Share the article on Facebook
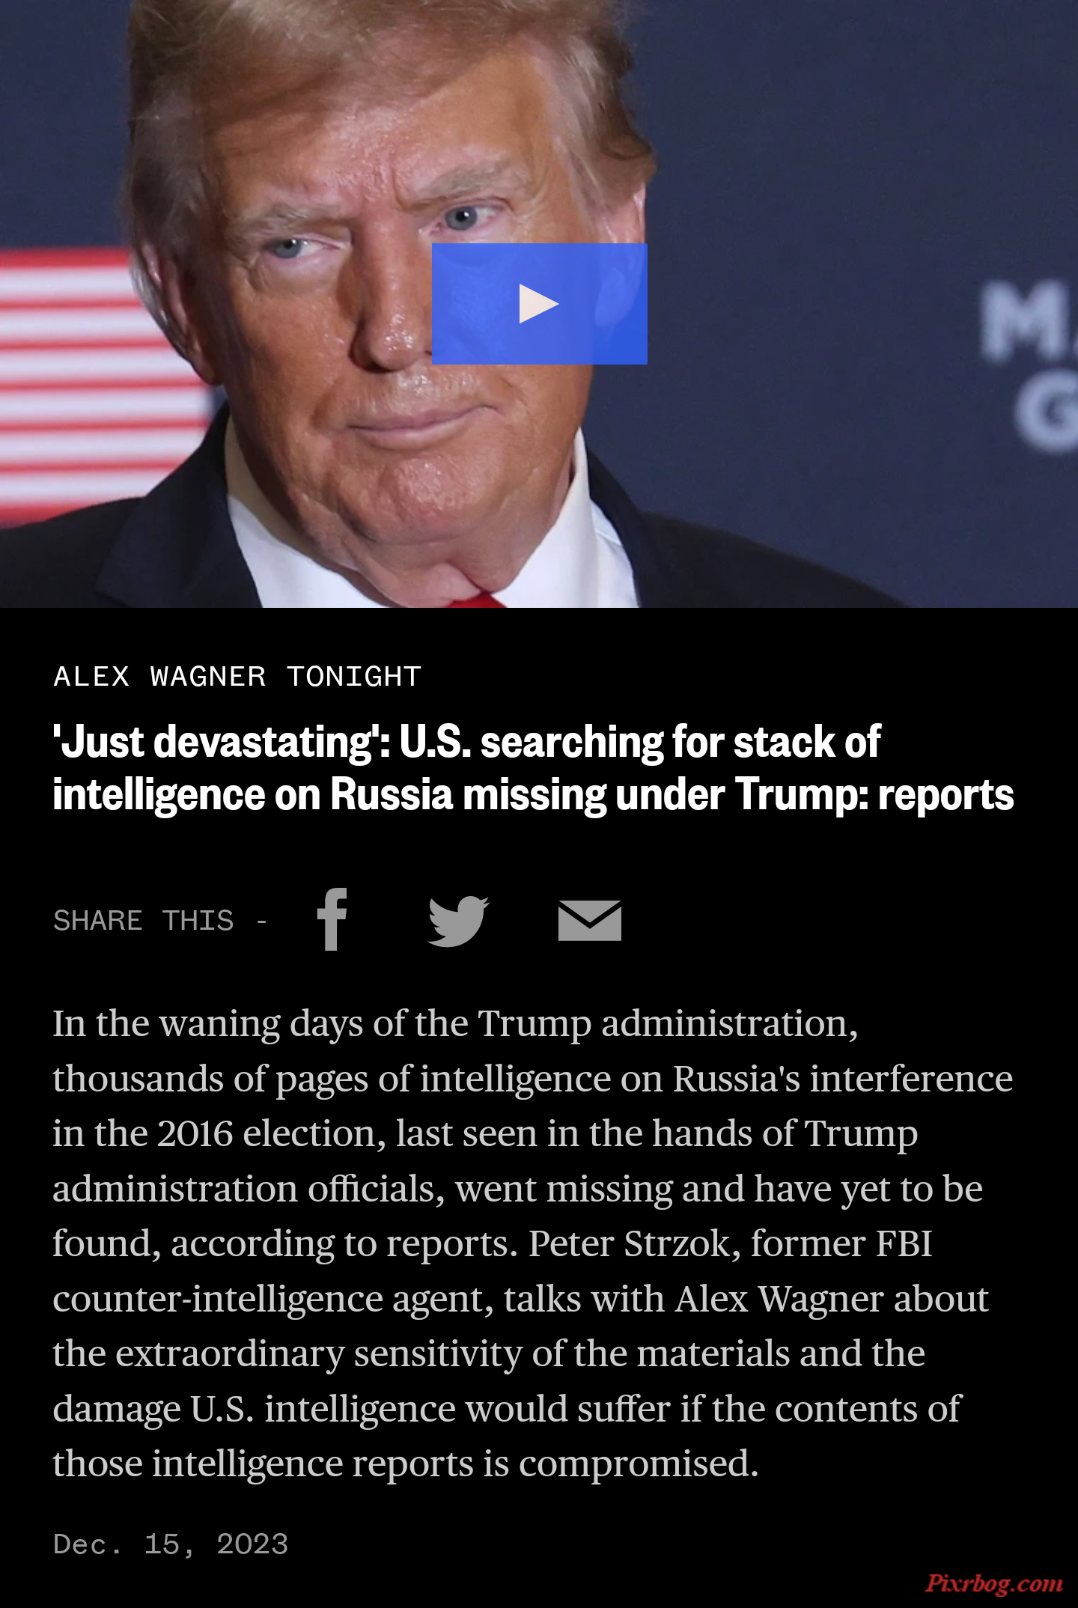This screenshot has height=1608, width=1078. coord(332,919)
